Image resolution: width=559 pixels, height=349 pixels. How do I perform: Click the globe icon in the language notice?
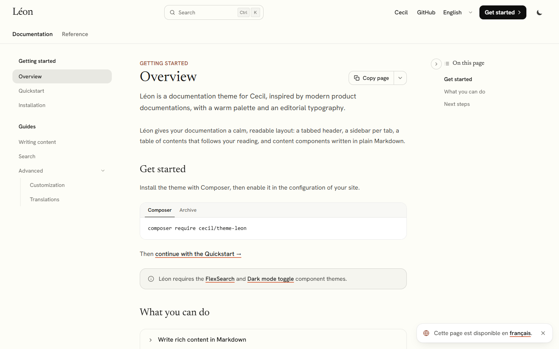(x=426, y=333)
